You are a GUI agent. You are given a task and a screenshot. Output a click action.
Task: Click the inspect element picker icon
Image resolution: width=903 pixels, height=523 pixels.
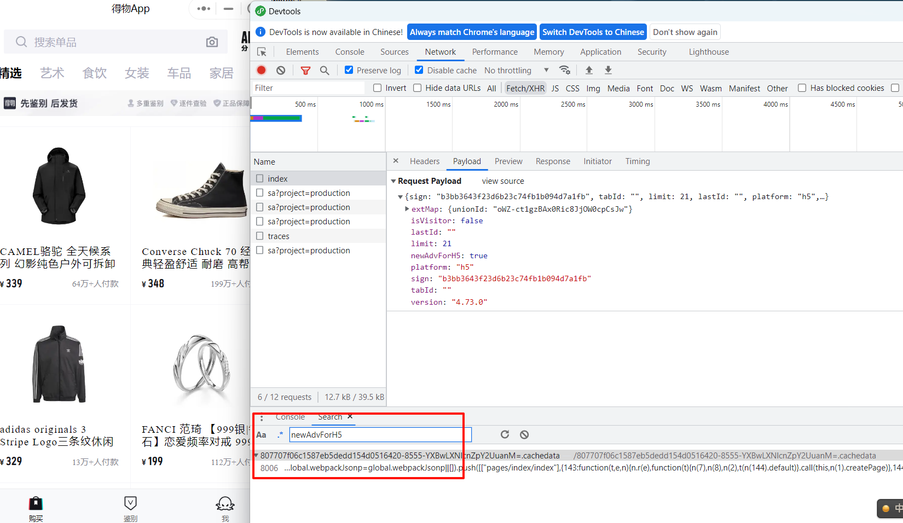[x=262, y=52]
